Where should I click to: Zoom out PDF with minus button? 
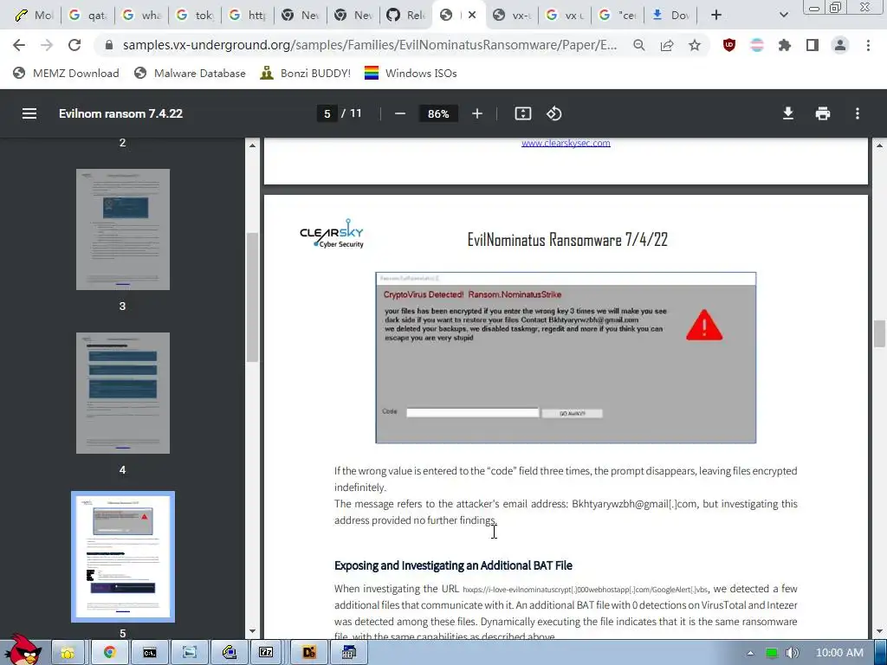(x=400, y=113)
